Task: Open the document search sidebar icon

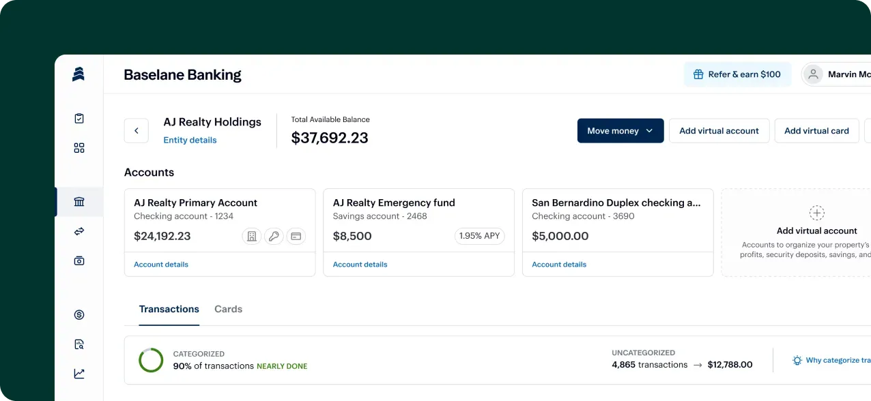Action: [x=79, y=344]
